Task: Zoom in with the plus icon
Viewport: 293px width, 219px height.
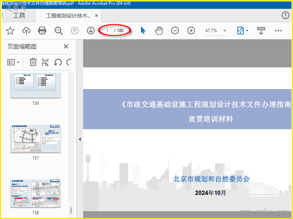Action: click(x=191, y=31)
